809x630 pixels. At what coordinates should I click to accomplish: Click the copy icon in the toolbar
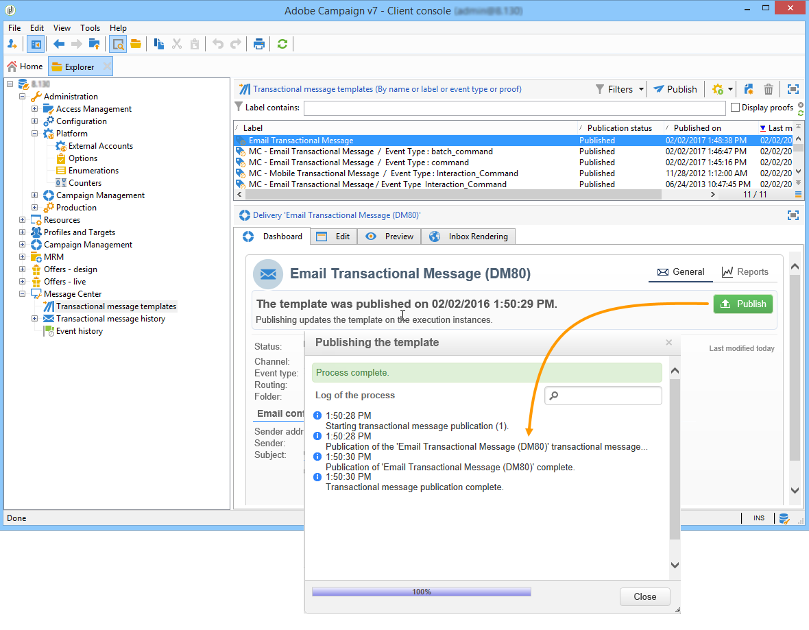click(x=159, y=45)
